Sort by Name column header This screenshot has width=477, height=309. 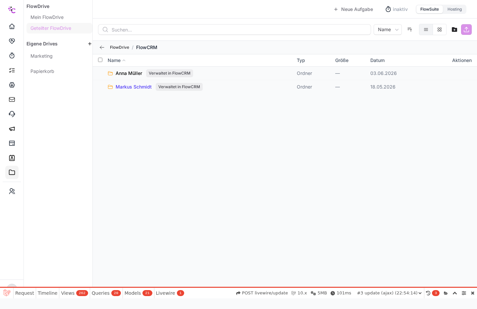click(117, 60)
